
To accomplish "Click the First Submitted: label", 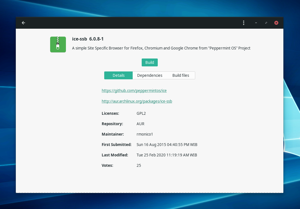I will pos(117,145).
